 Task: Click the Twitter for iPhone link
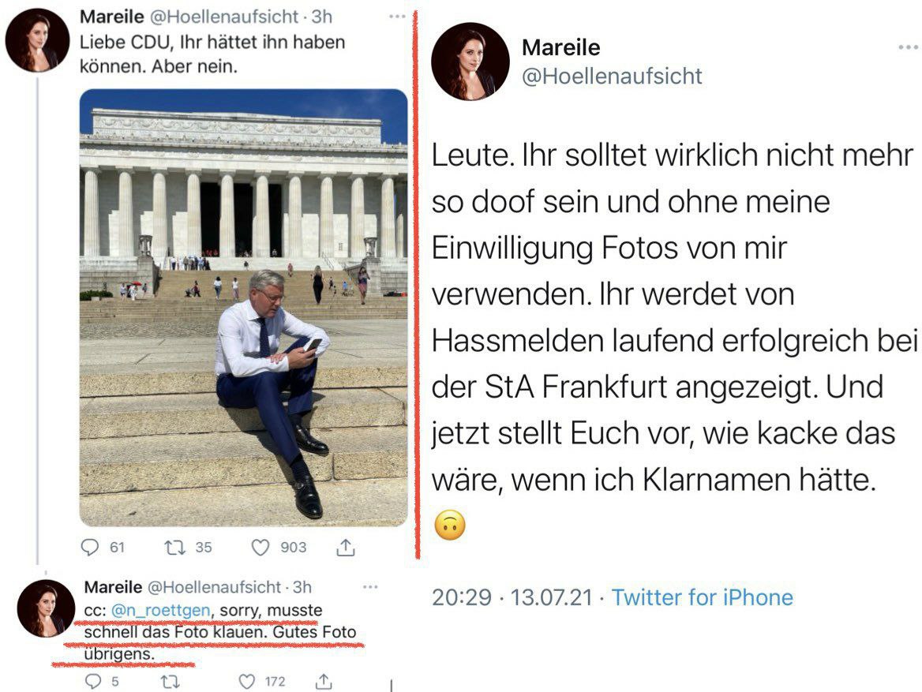tap(702, 597)
